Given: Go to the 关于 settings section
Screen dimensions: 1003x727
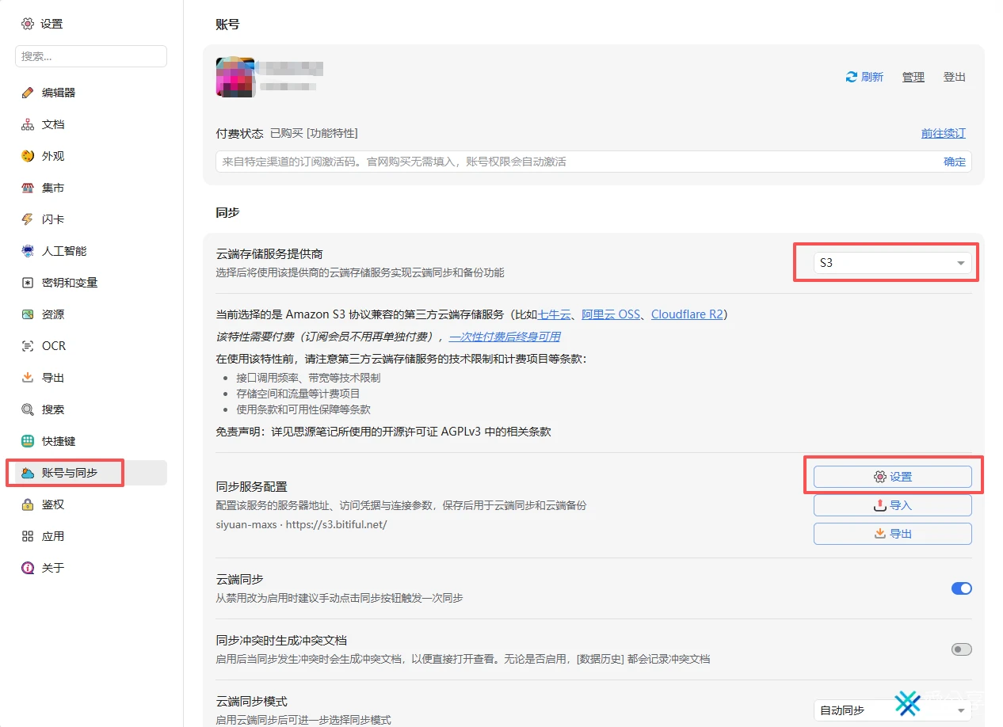Looking at the screenshot, I should coord(91,568).
